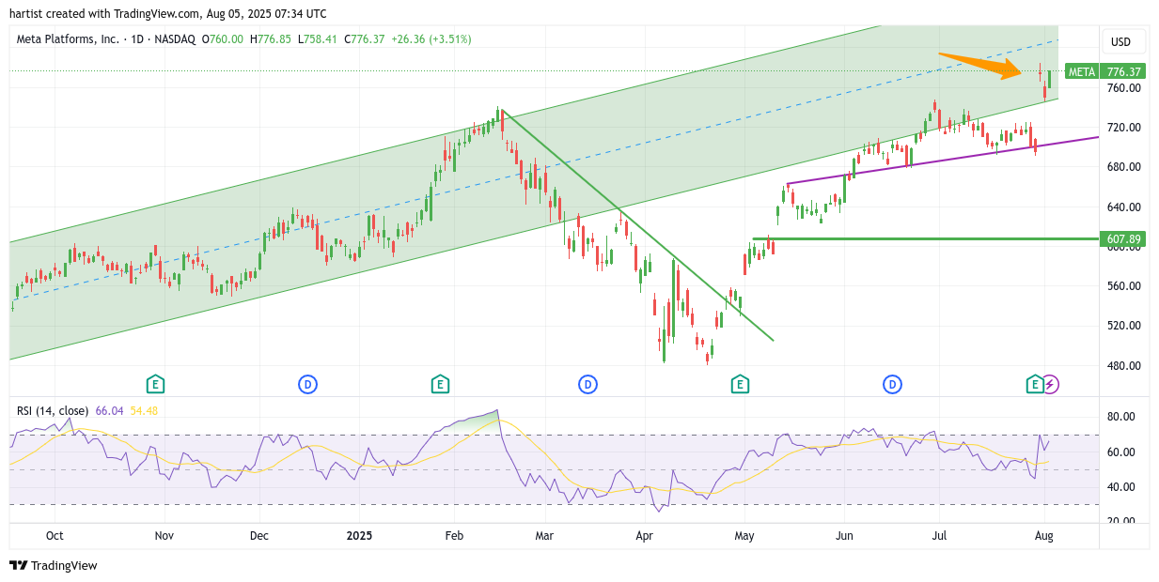
Task: Click the earnings E icon just before Aug
Action: pos(1036,384)
